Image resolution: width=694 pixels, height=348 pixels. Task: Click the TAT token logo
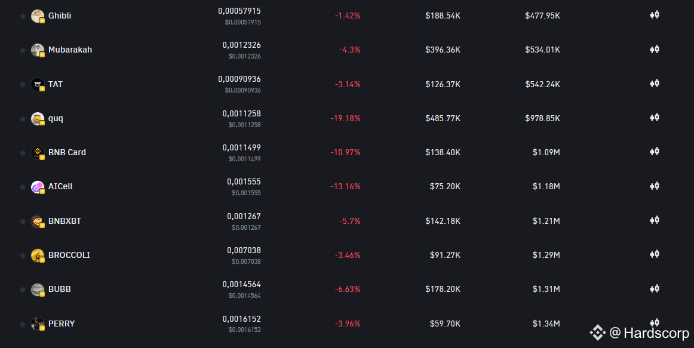[38, 84]
